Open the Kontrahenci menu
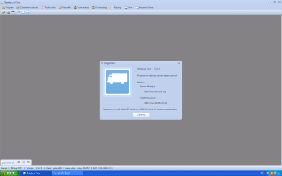Image resolution: width=282 pixels, height=176 pixels. [x=81, y=8]
